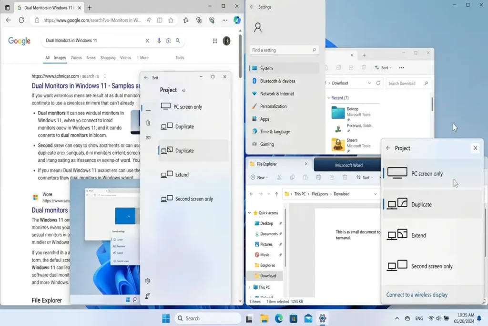Open Google Lens image search
The width and height of the screenshot is (488, 326).
[168, 41]
